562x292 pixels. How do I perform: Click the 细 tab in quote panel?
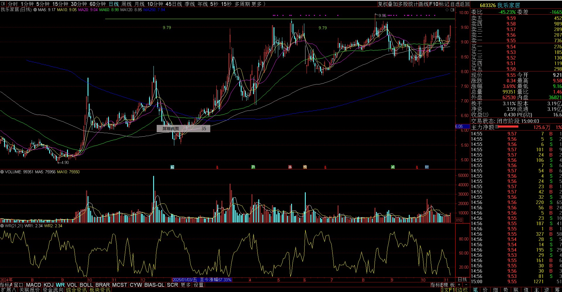point(496,289)
